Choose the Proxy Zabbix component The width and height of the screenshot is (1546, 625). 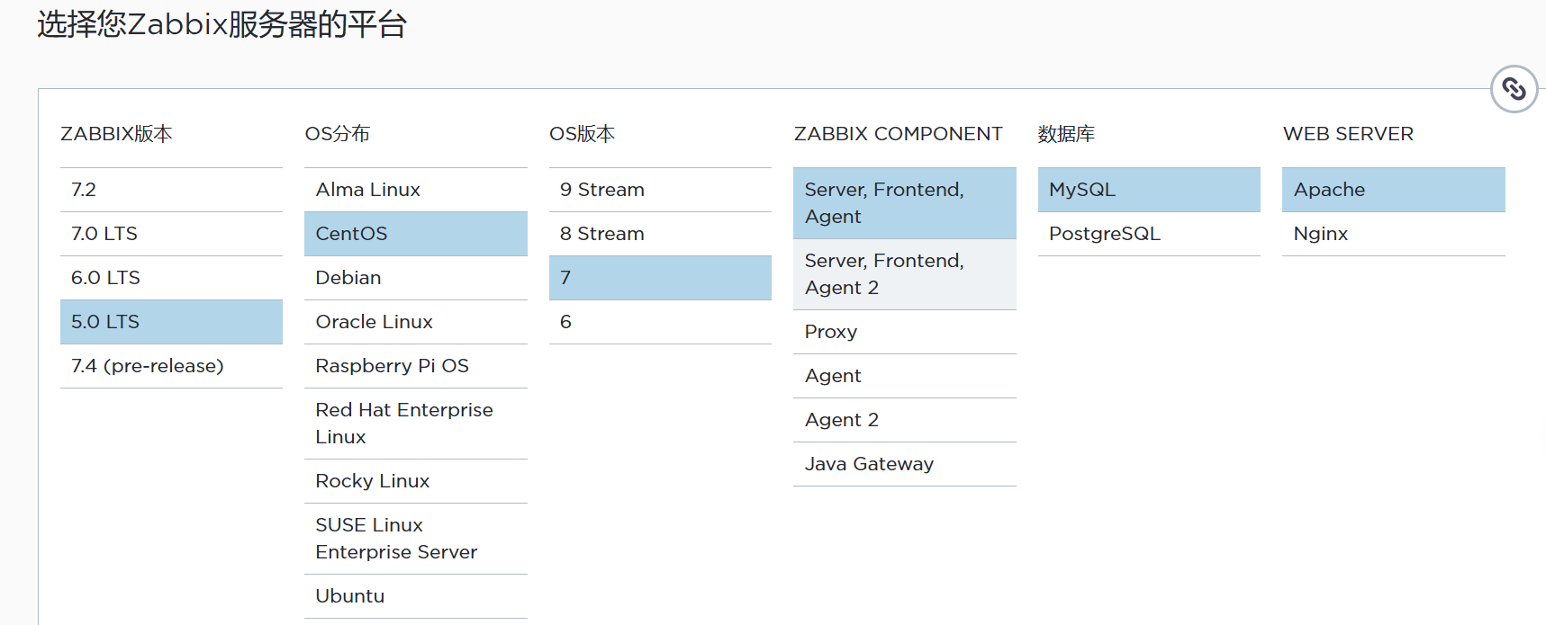coord(904,332)
